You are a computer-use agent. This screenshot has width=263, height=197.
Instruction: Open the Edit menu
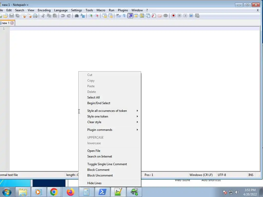click(x=9, y=10)
